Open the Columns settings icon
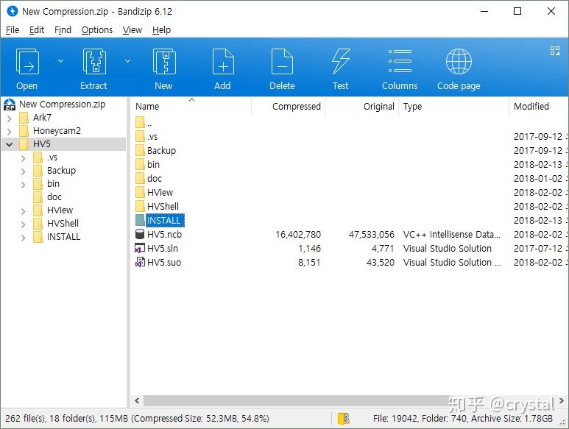 pos(400,61)
